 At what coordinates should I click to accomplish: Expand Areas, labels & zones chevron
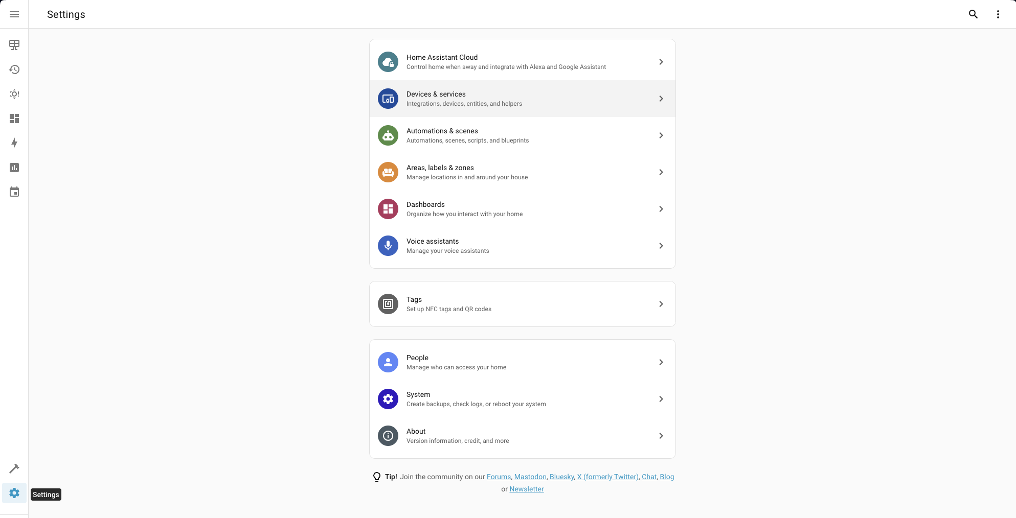tap(661, 172)
